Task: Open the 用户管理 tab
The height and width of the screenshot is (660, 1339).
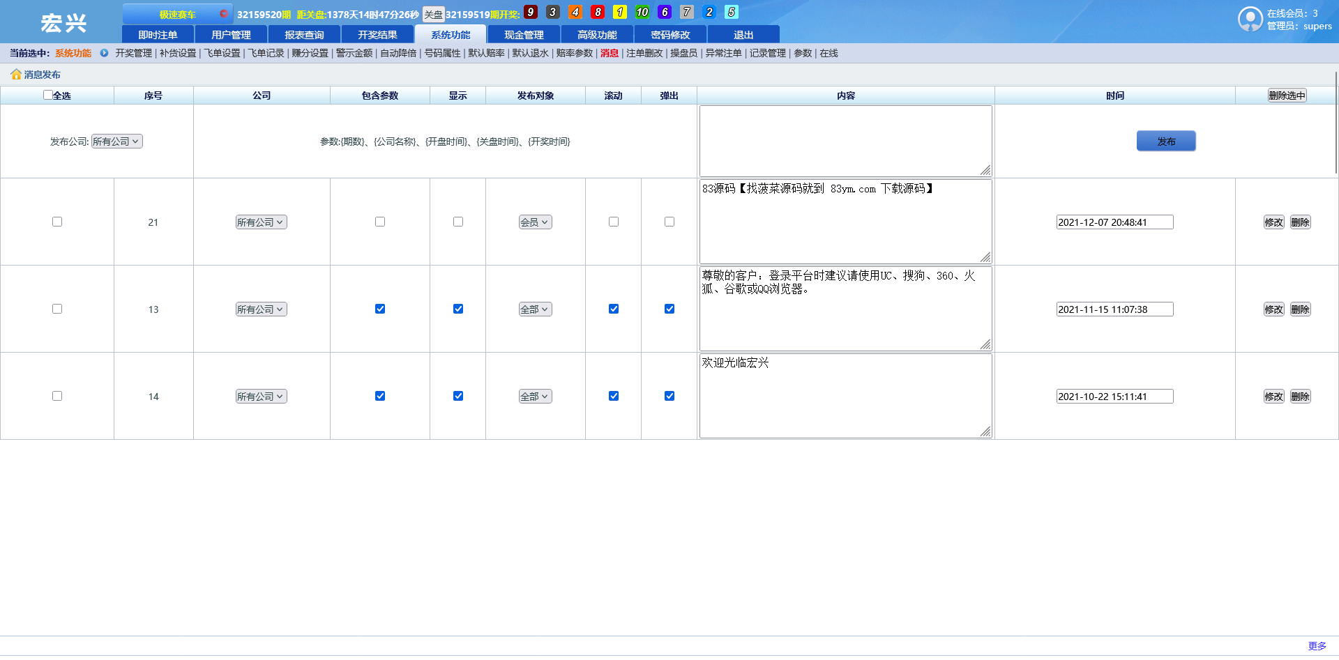Action: 231,34
